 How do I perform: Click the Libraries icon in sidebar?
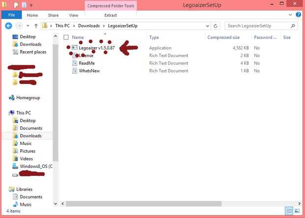tap(12, 189)
